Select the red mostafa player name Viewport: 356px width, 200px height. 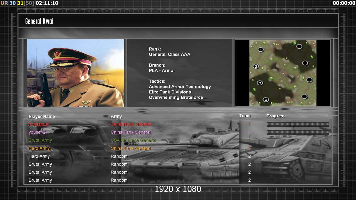(x=39, y=124)
